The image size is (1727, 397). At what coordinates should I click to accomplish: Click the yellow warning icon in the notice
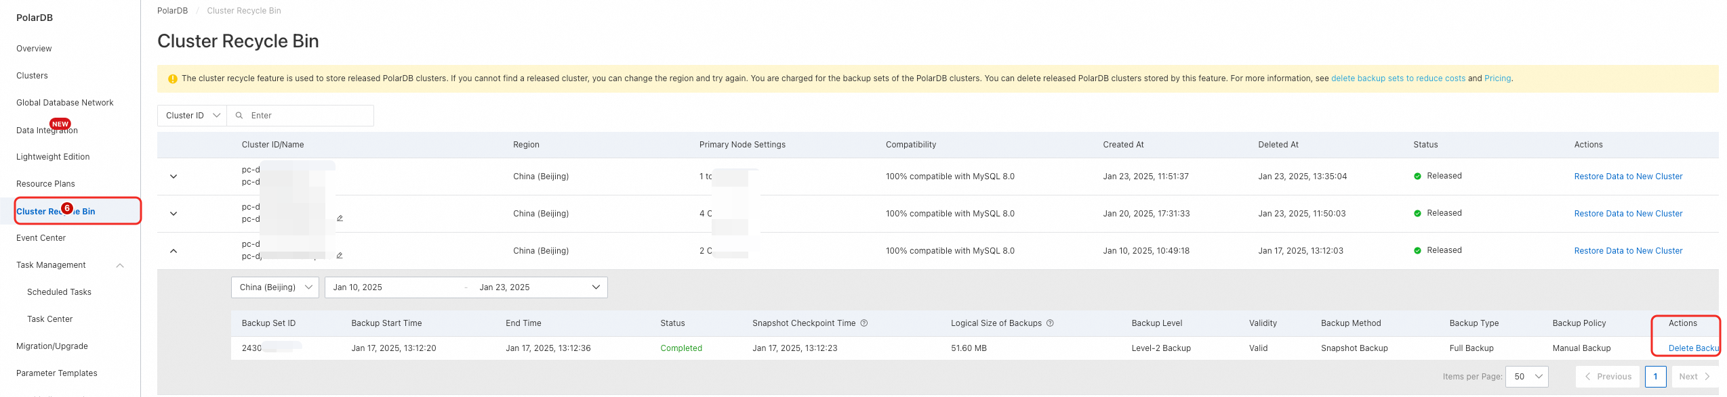coord(172,79)
